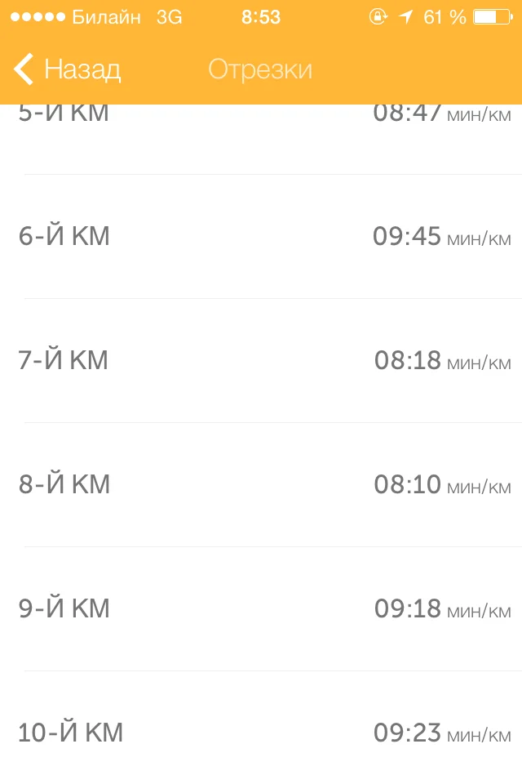Go back via the Назад label
Screen dimensions: 522x784
tap(82, 69)
